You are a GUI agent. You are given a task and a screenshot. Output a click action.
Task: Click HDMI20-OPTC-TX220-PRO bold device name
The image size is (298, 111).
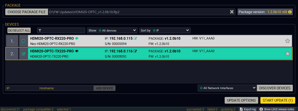point(52,51)
